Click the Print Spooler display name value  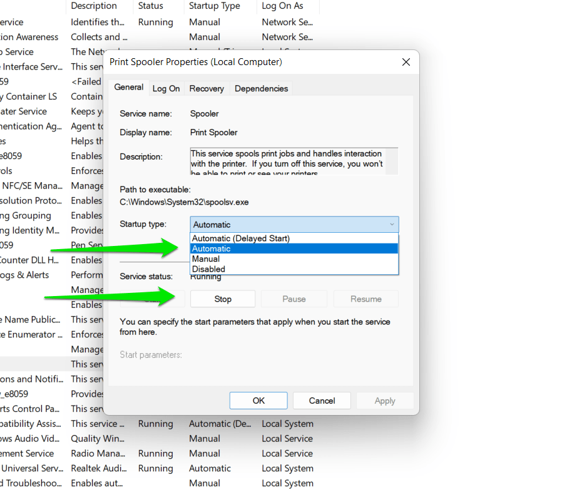213,133
